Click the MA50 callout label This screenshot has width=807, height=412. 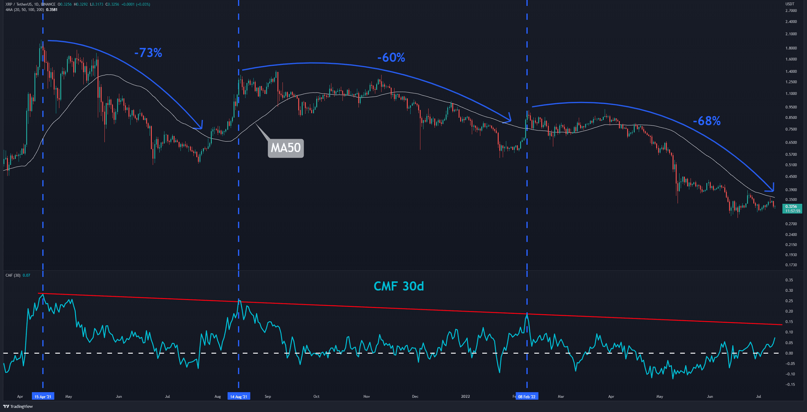286,148
